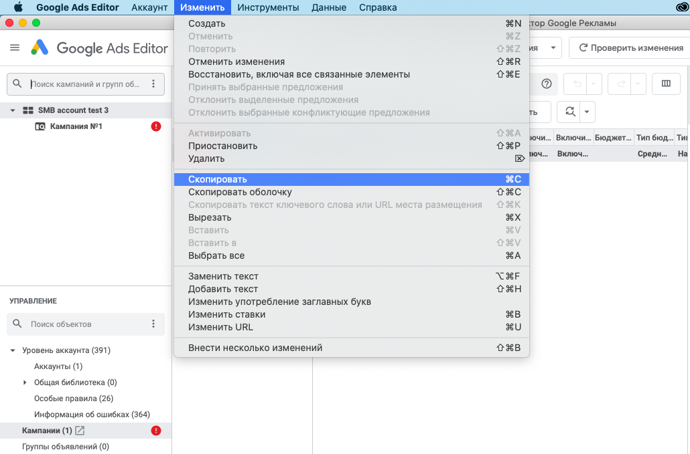Click the Проверить изменения button
The width and height of the screenshot is (690, 454).
[630, 47]
